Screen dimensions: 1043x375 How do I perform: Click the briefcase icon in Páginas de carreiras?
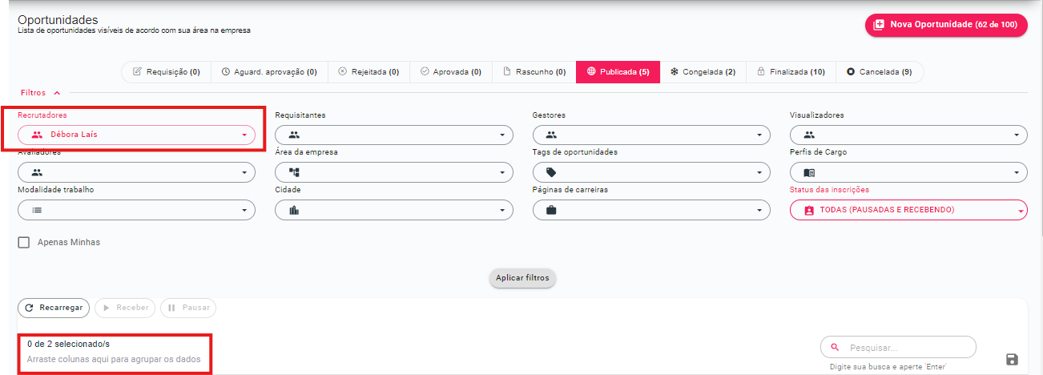551,210
